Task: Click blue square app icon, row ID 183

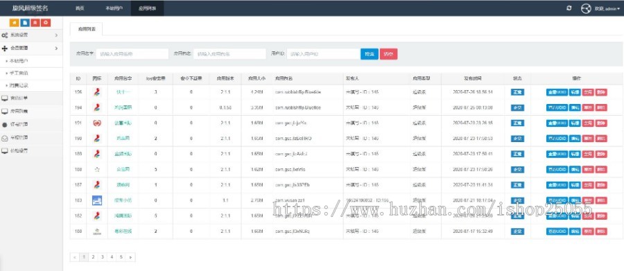Action: coord(97,200)
